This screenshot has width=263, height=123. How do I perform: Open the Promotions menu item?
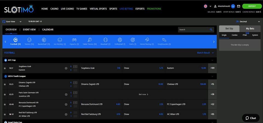(x=154, y=9)
